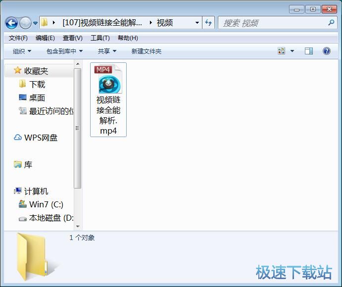Open the more view options arrow
The height and width of the screenshot is (287, 342).
pos(293,51)
